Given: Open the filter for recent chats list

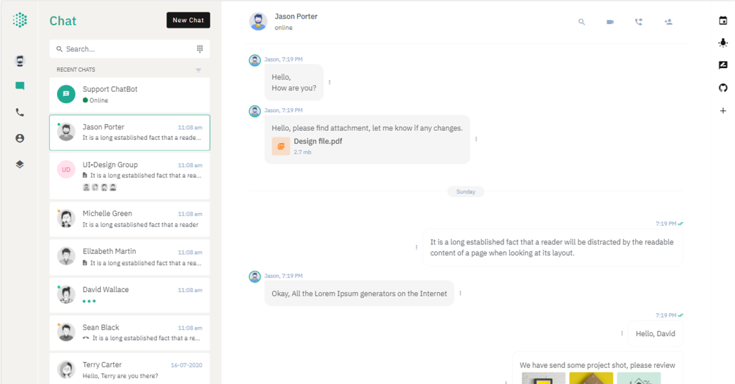Looking at the screenshot, I should point(198,70).
